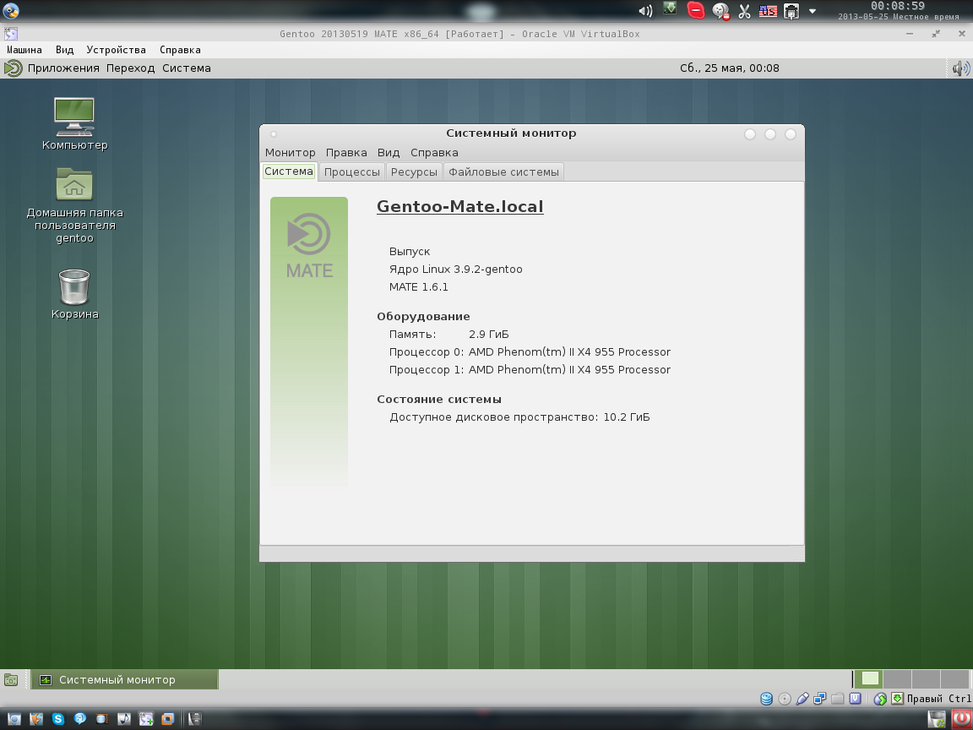Screen dimensions: 973x730
Task: Click the US keyboard layout flag icon
Action: click(768, 10)
